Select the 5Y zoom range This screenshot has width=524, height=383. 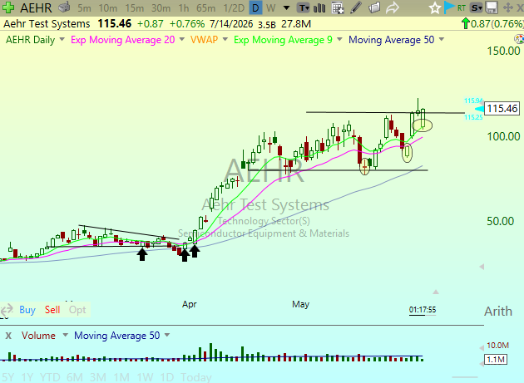[7, 377]
